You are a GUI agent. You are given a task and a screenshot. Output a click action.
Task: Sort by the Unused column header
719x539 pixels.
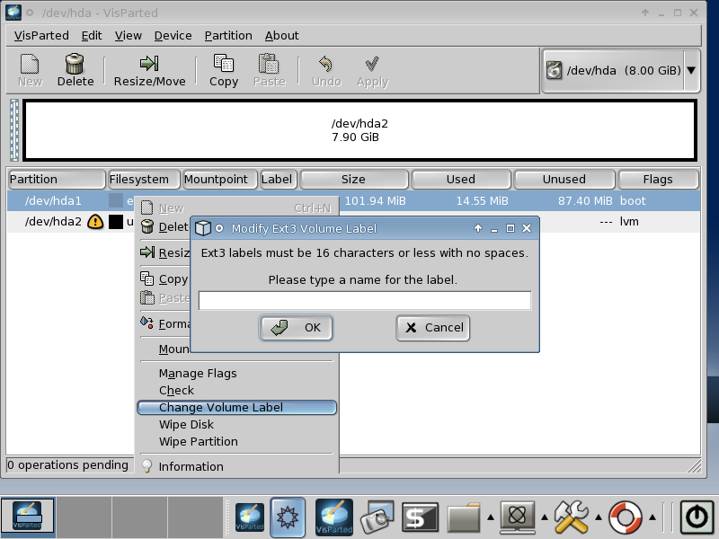(564, 179)
